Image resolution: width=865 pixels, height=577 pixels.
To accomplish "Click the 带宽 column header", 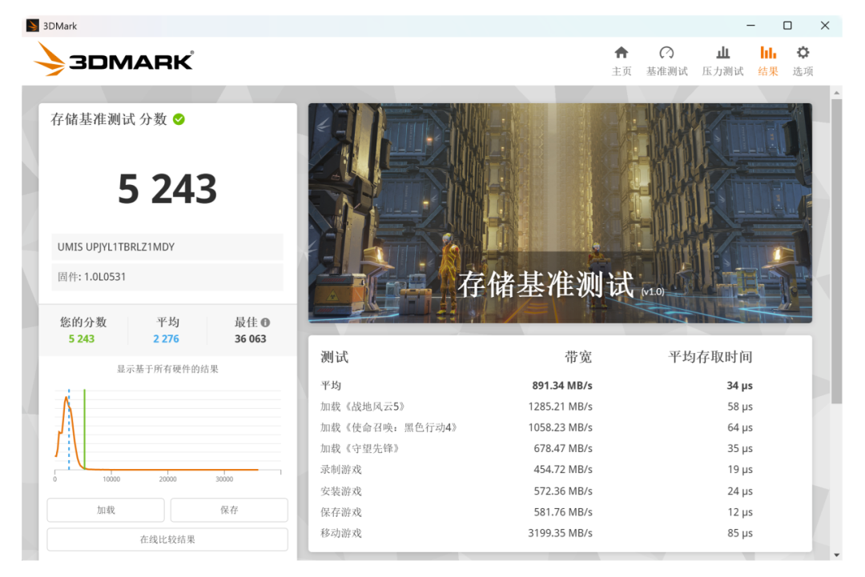I will point(578,357).
